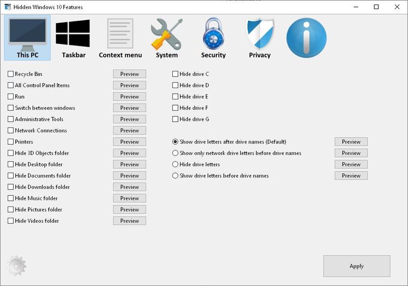The width and height of the screenshot is (408, 286).
Task: Open the Security padlock icon
Action: pos(213,38)
